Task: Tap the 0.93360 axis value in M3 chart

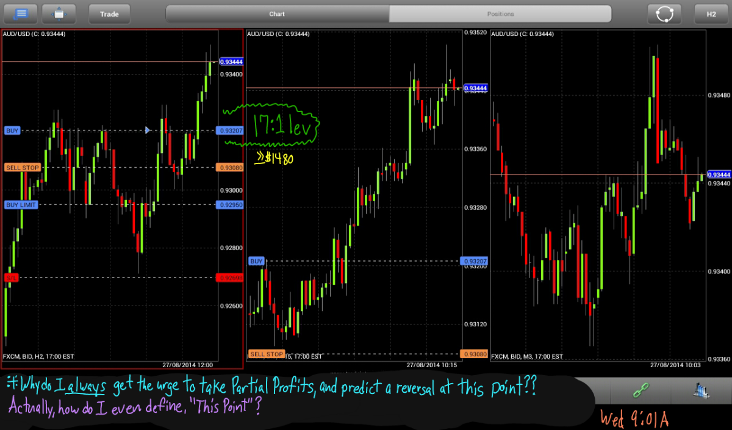Action: [719, 359]
